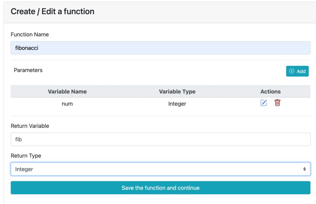Click the Parameters section label
This screenshot has width=316, height=204.
click(28, 70)
